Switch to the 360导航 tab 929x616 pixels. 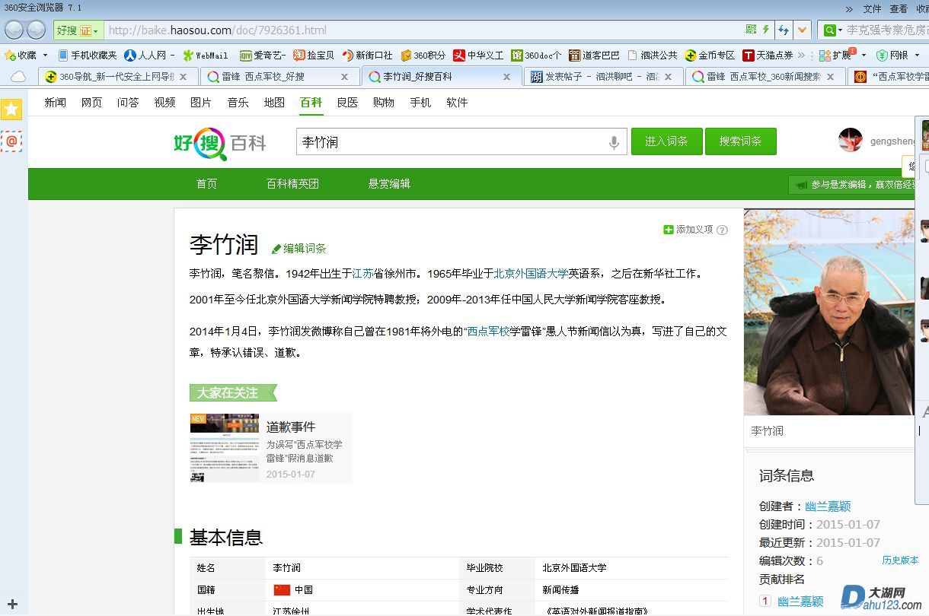(117, 77)
